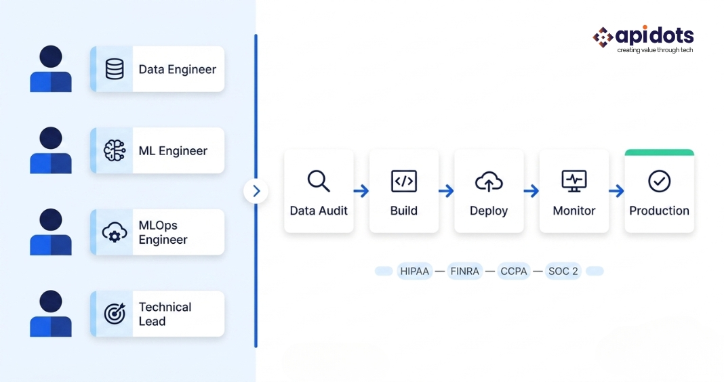
Task: Select the Monitor stage label
Action: (574, 211)
